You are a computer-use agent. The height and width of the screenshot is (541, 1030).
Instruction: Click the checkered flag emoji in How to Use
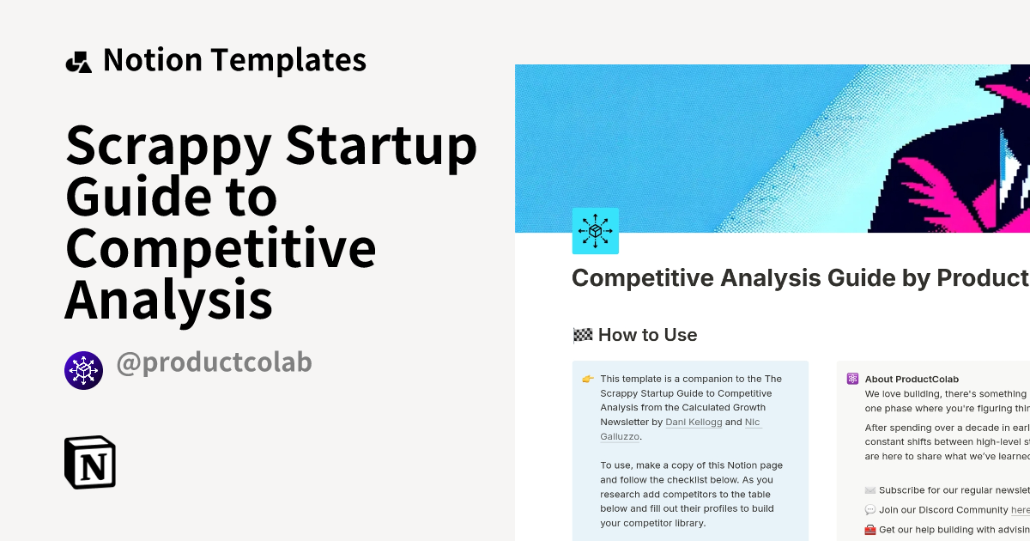(582, 334)
